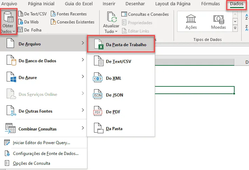
Task: Choose De JSON in the submenu
Action: 121,95
